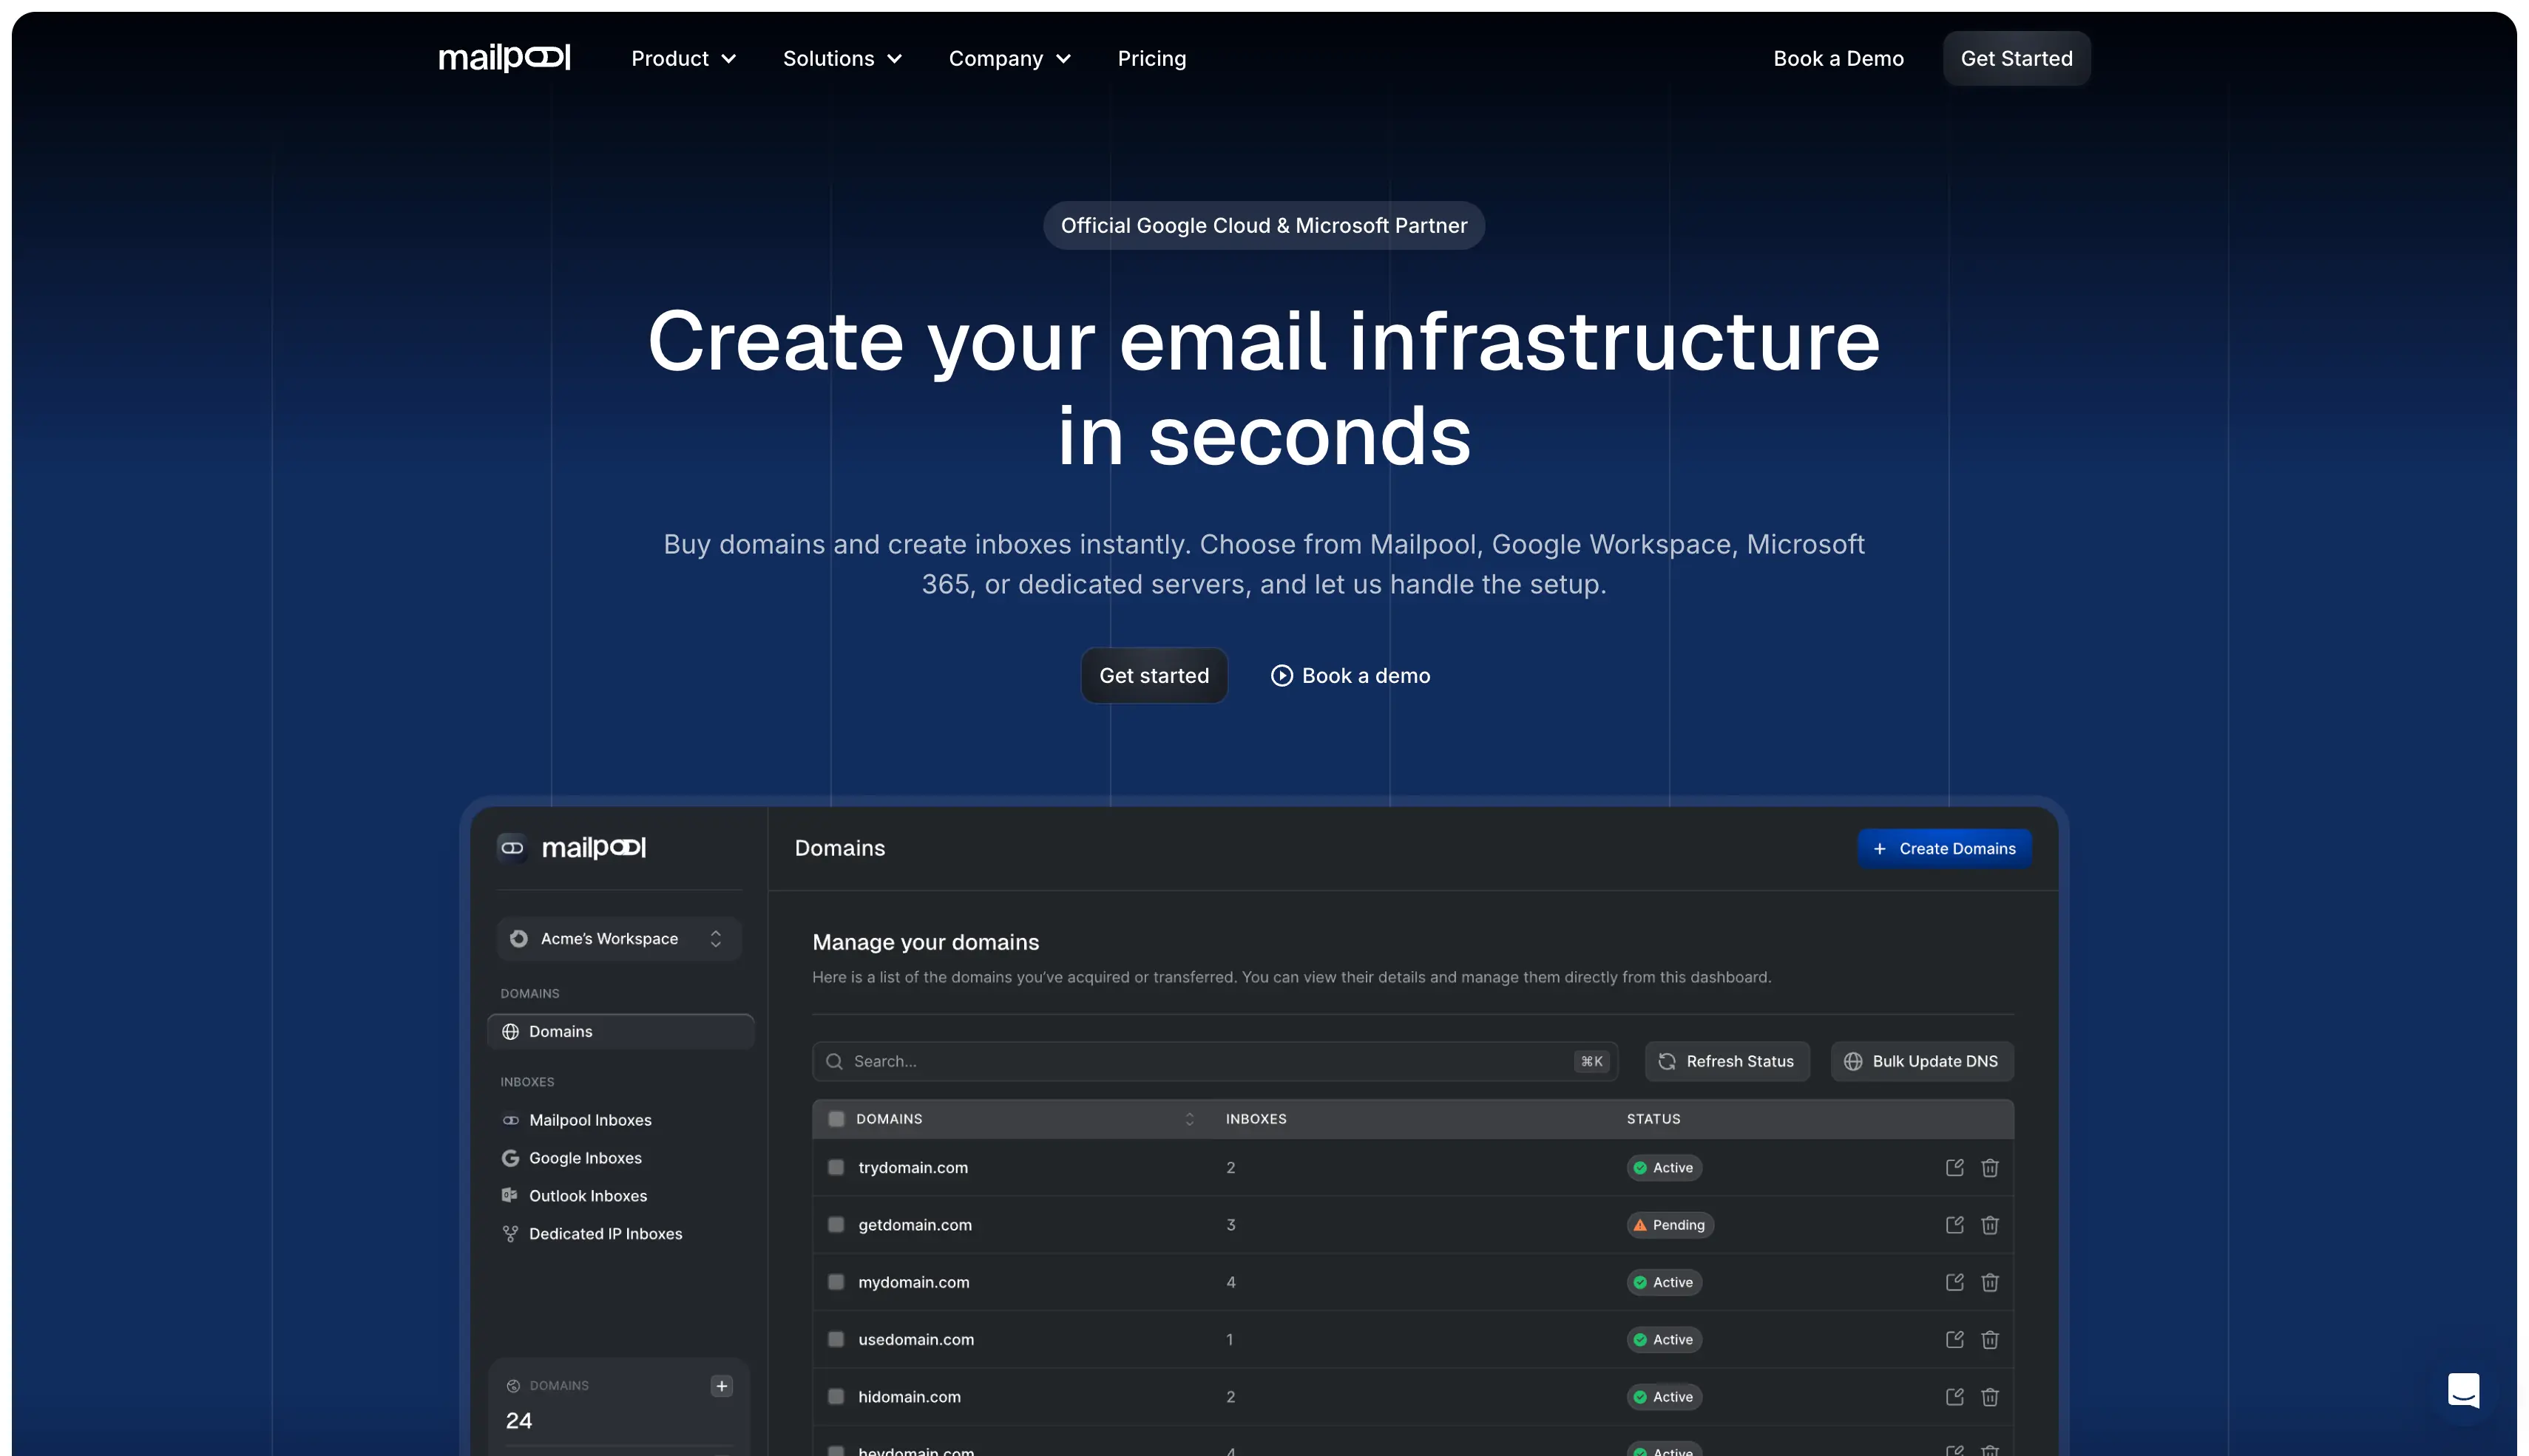This screenshot has height=1456, width=2529.
Task: Click the Official Google Cloud & Microsoft Partner badge
Action: click(x=1264, y=225)
